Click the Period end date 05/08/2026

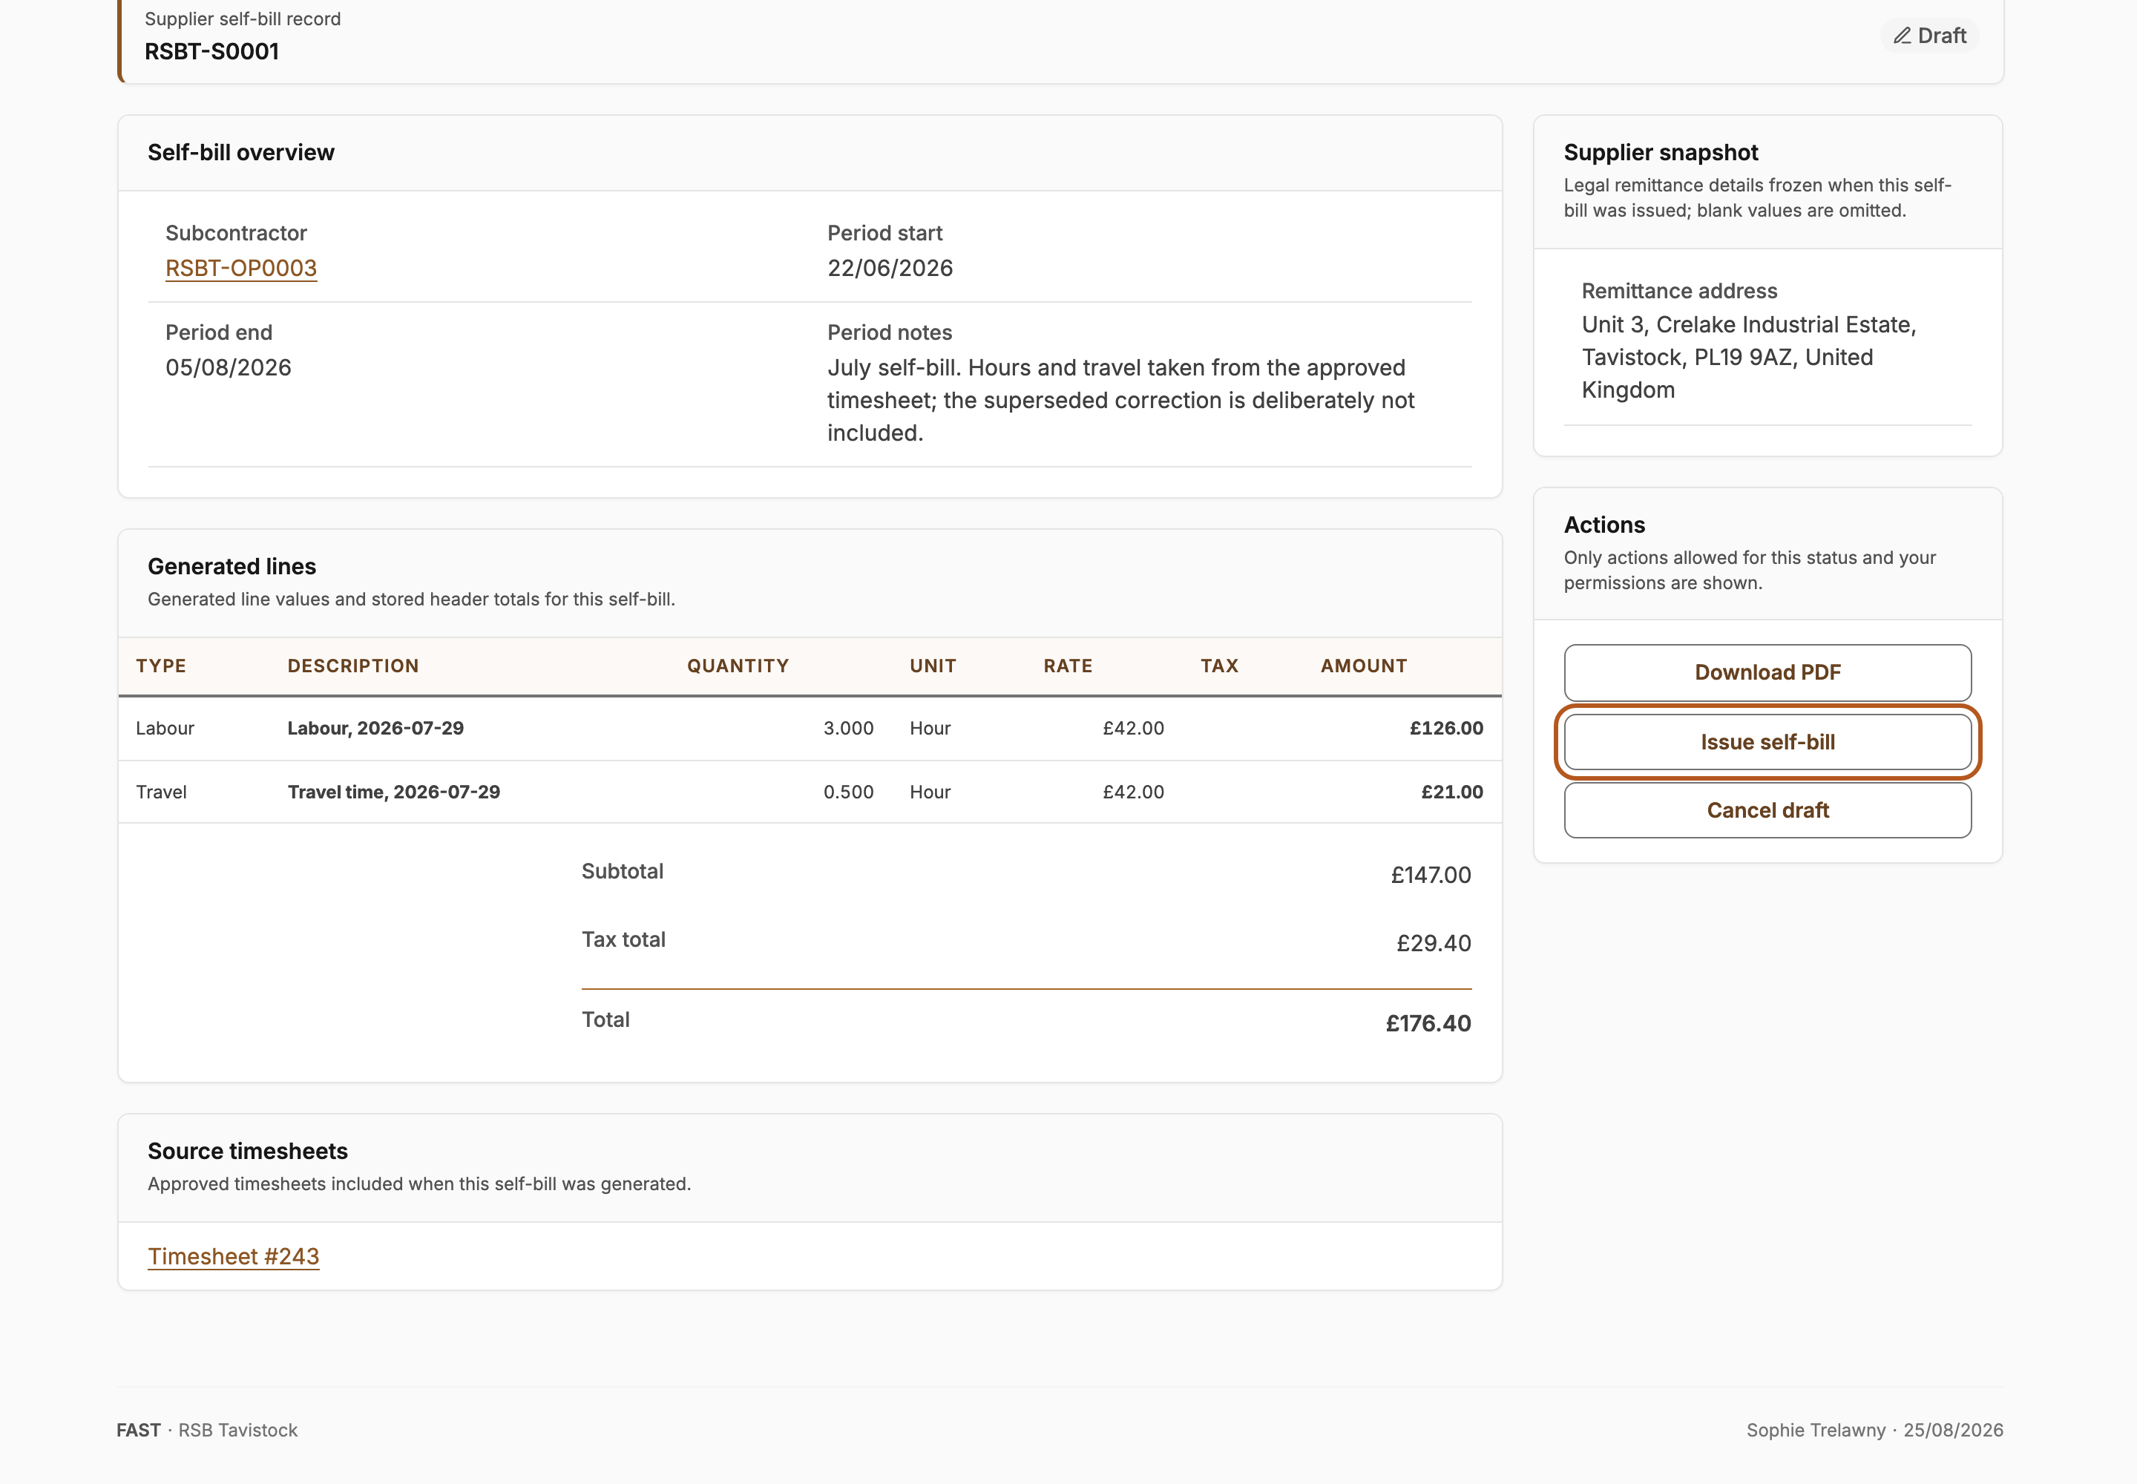point(228,367)
